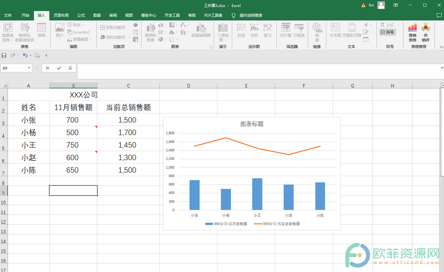Switch to the 审阅 Review tab

click(113, 15)
